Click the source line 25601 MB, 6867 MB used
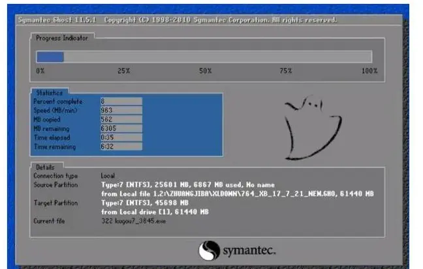Image resolution: width=423 pixels, height=269 pixels. point(188,185)
